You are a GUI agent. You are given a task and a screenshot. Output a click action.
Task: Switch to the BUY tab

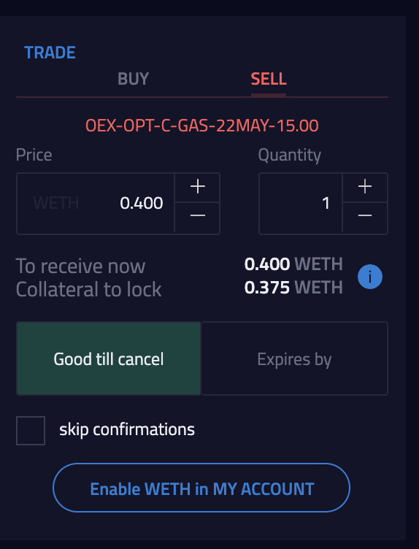point(133,79)
